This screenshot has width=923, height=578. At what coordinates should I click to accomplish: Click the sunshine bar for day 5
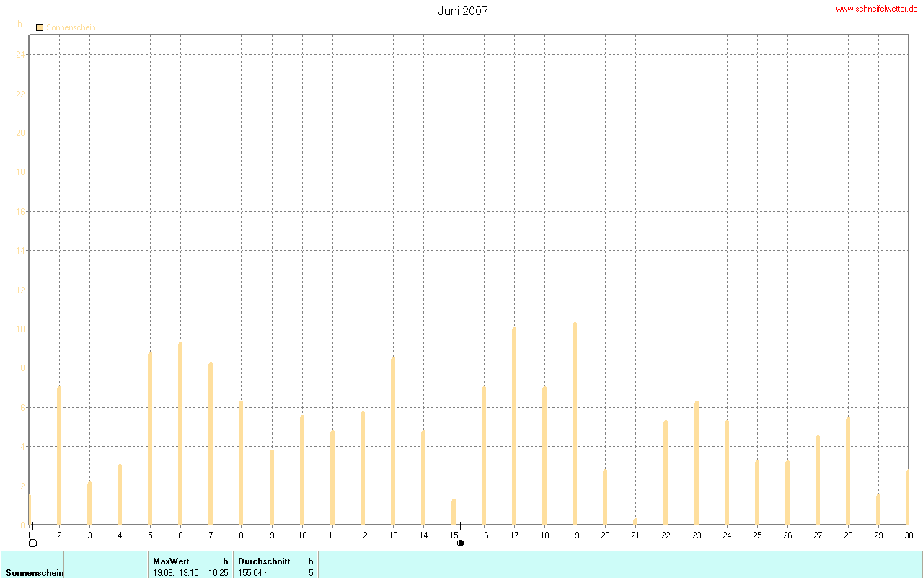coord(150,438)
